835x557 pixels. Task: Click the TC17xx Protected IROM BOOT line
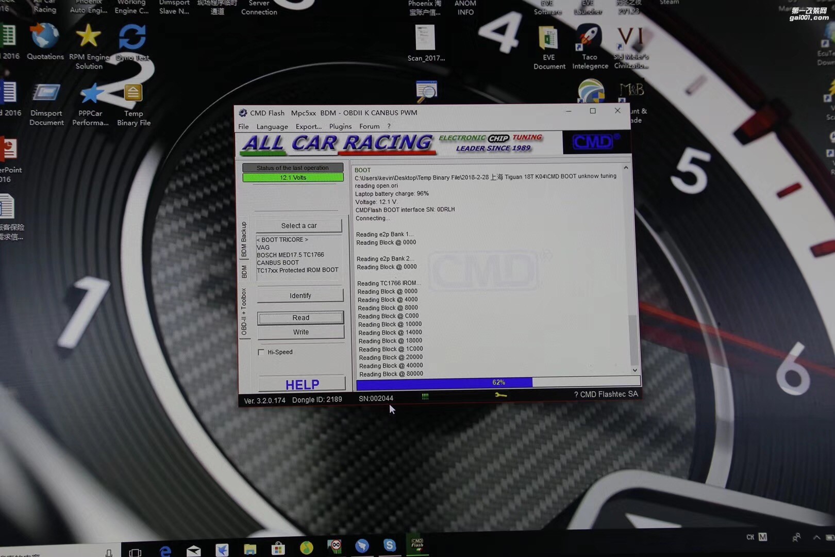click(297, 270)
